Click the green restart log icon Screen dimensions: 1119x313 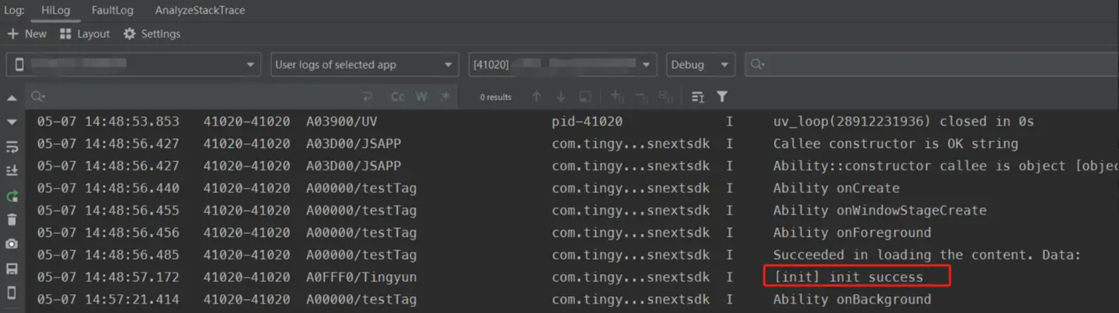12,197
